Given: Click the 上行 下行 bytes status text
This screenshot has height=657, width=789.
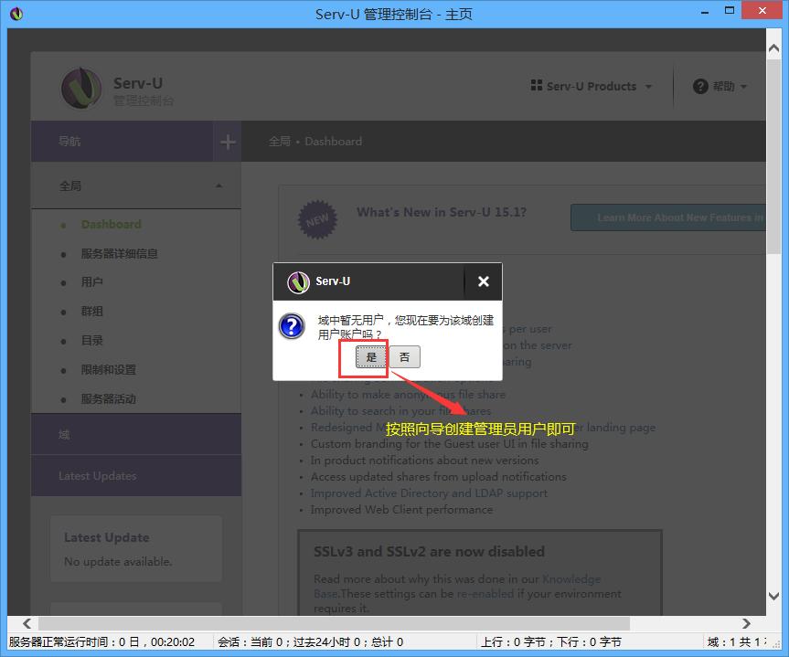Looking at the screenshot, I should point(551,641).
